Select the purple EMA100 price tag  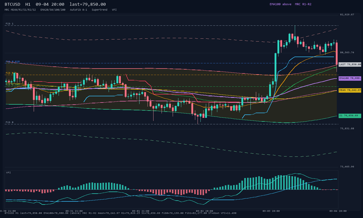[350, 78]
